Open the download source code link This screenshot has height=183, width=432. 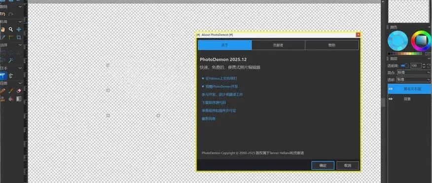(x=214, y=103)
